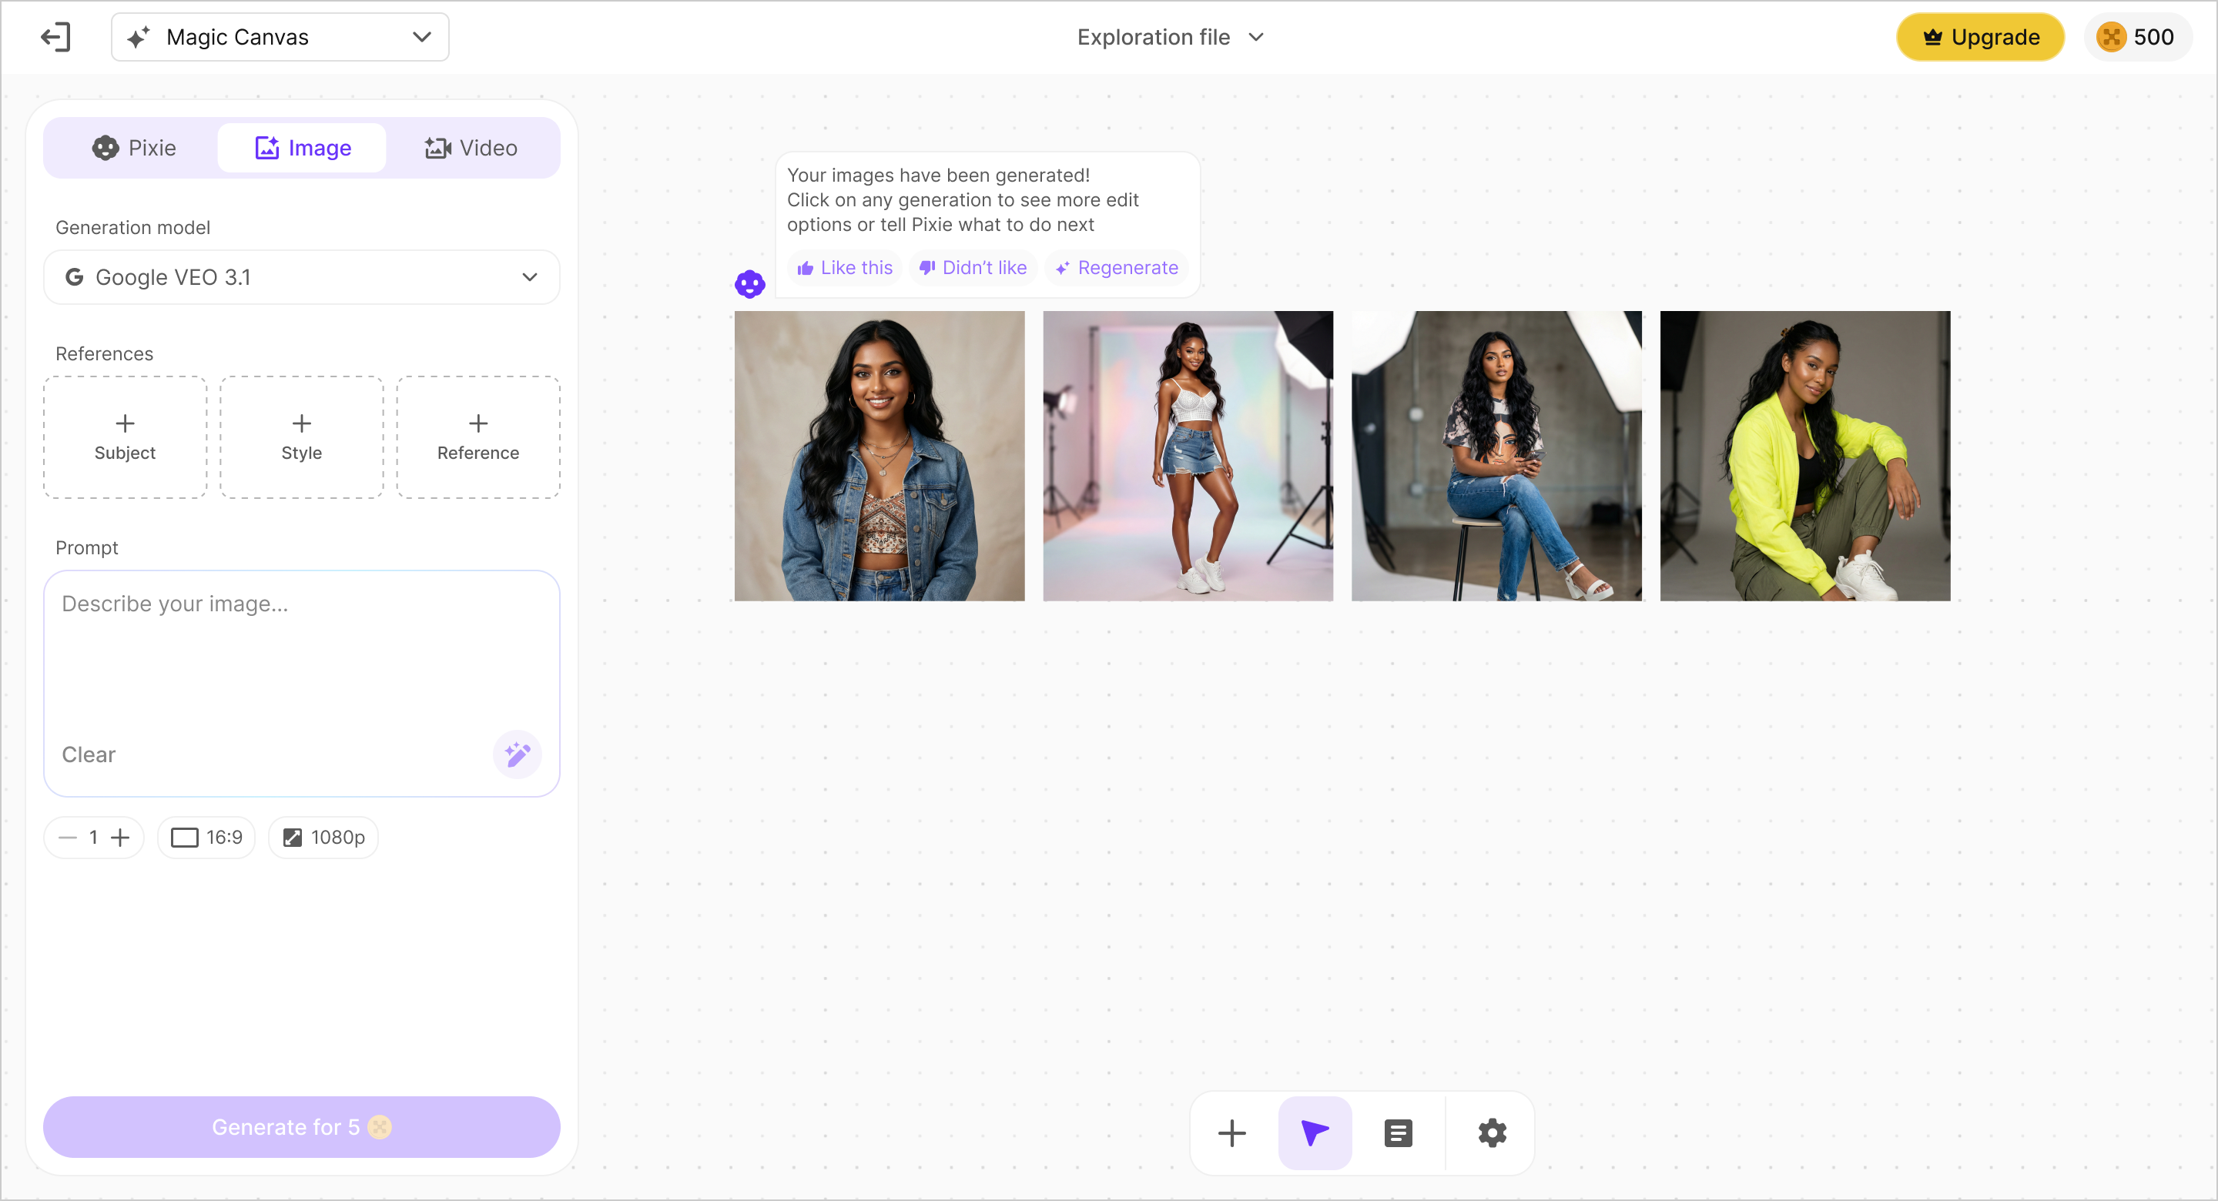Click Like this feedback
This screenshot has height=1201, width=2218.
[845, 268]
